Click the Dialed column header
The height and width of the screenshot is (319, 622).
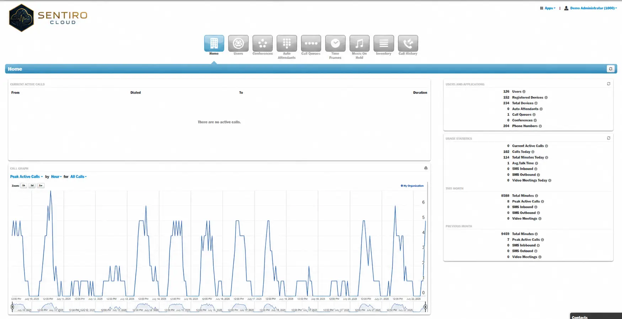pos(135,93)
